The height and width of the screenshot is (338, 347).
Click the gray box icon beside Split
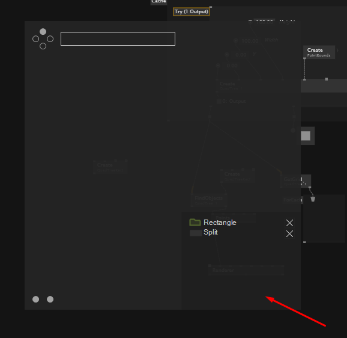[196, 233]
